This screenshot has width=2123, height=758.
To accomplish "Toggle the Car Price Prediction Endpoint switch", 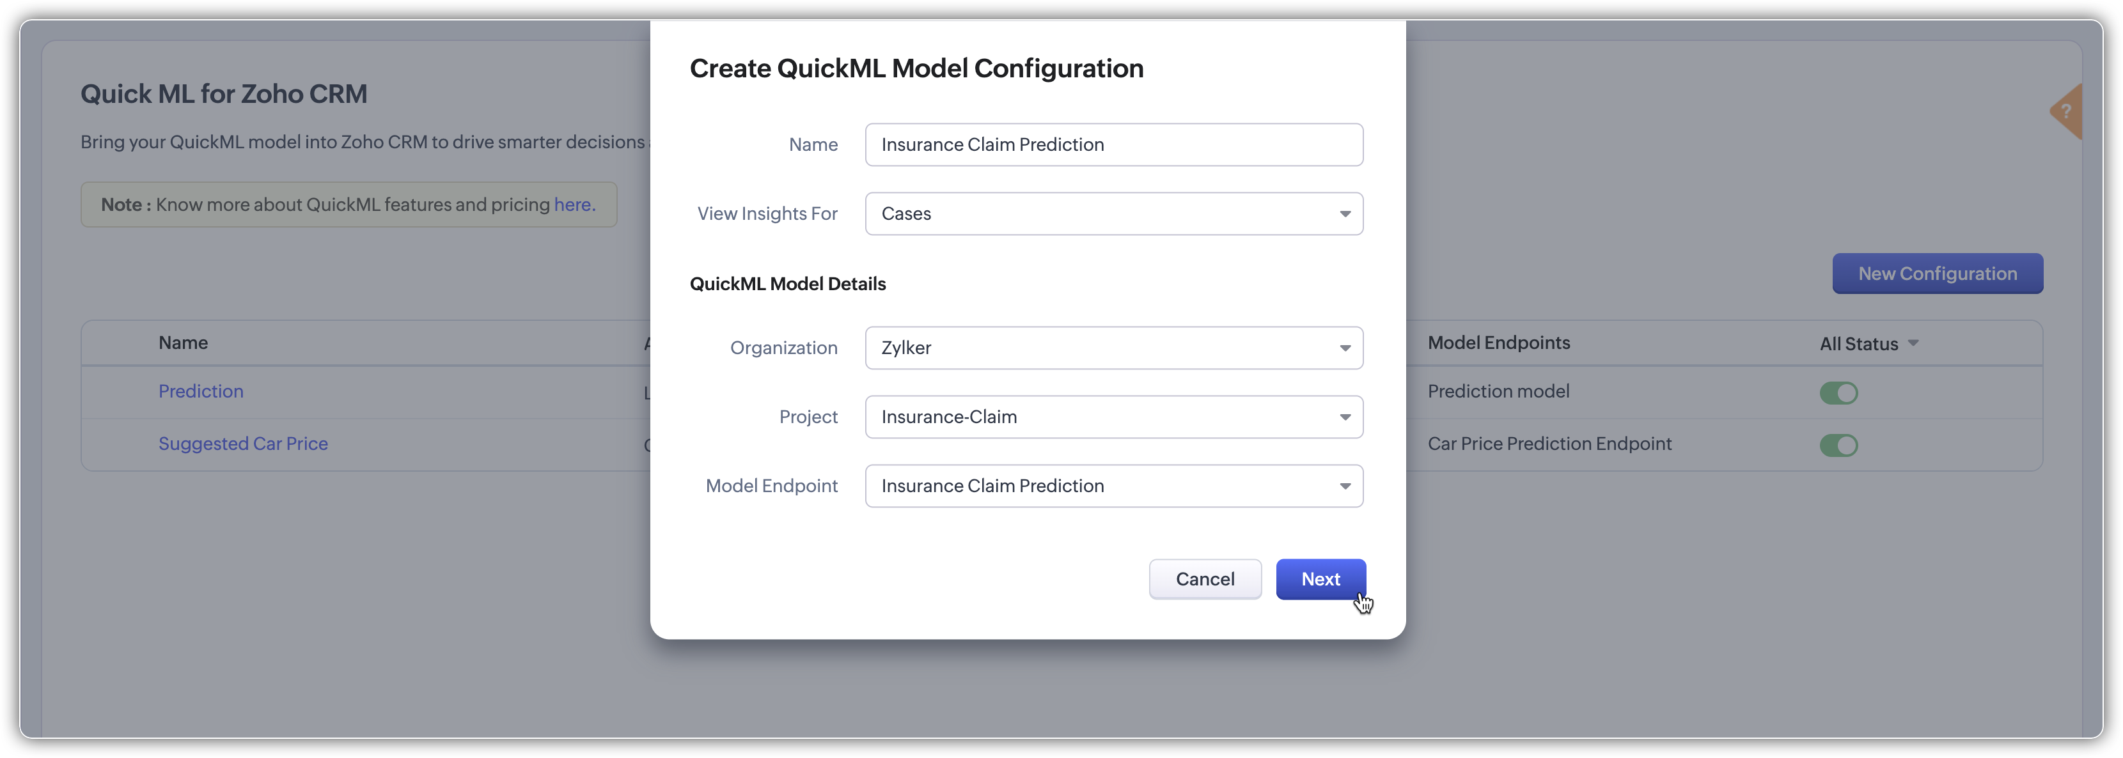I will click(1838, 445).
